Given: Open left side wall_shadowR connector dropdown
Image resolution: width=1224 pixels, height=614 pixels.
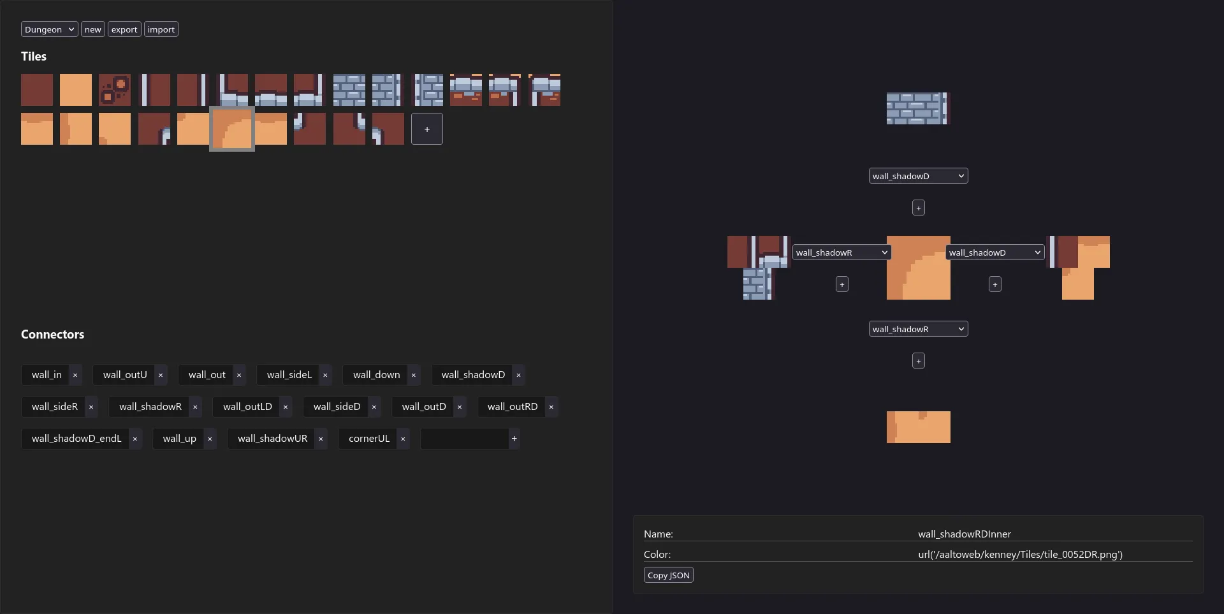Looking at the screenshot, I should (842, 252).
